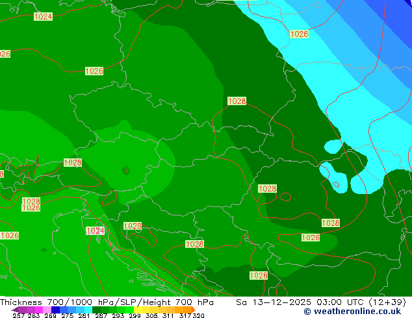Click the legend value 293

[118, 315]
